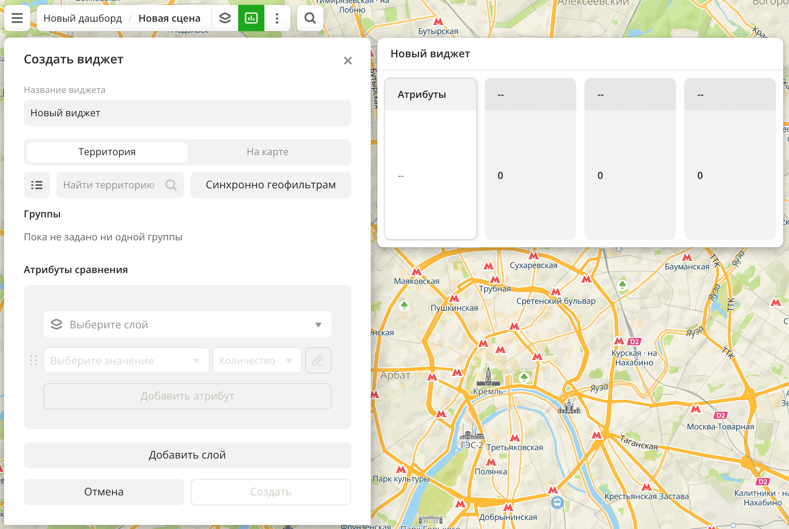
Task: Open the map search magnifier button
Action: point(310,18)
